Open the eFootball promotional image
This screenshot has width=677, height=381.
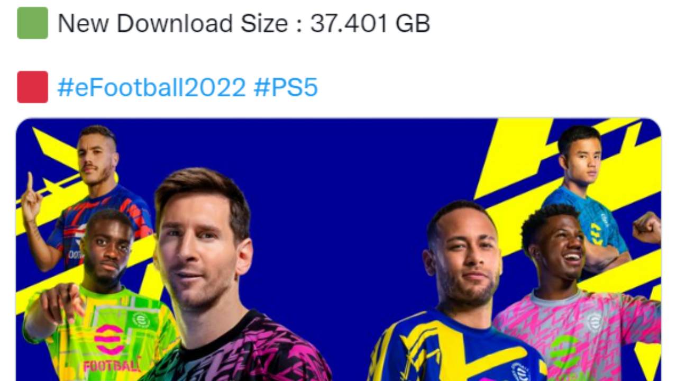click(x=338, y=249)
